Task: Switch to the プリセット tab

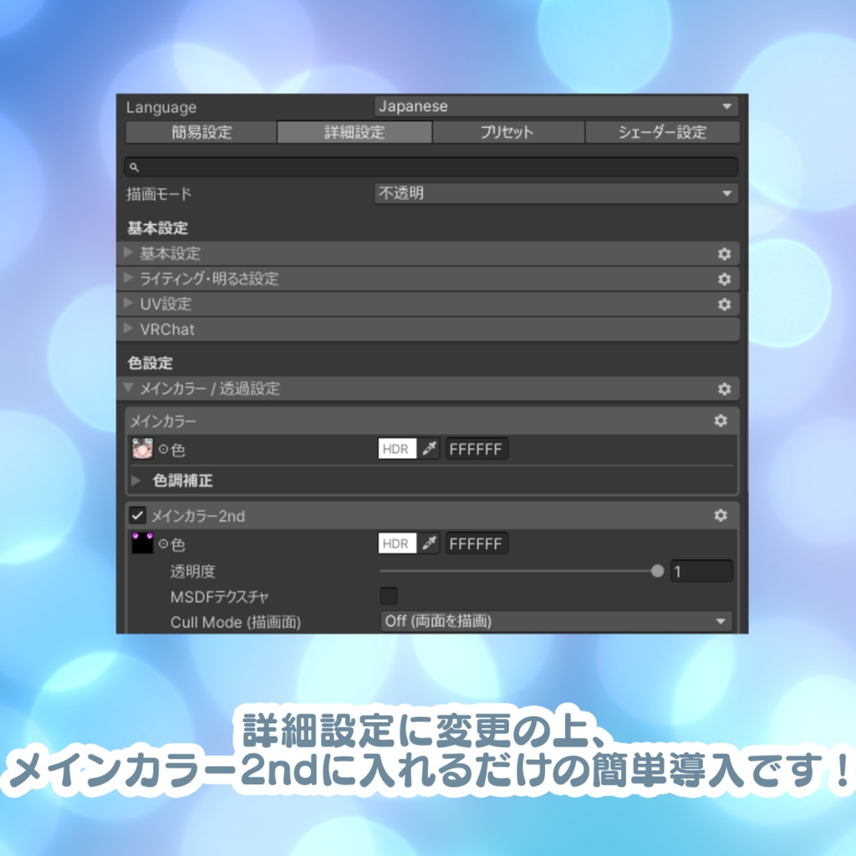Action: [507, 131]
